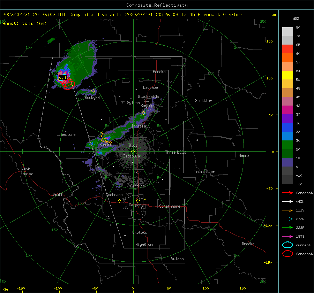This screenshot has width=314, height=293.
Task: Click the Sylvan label
Action: pos(133,103)
